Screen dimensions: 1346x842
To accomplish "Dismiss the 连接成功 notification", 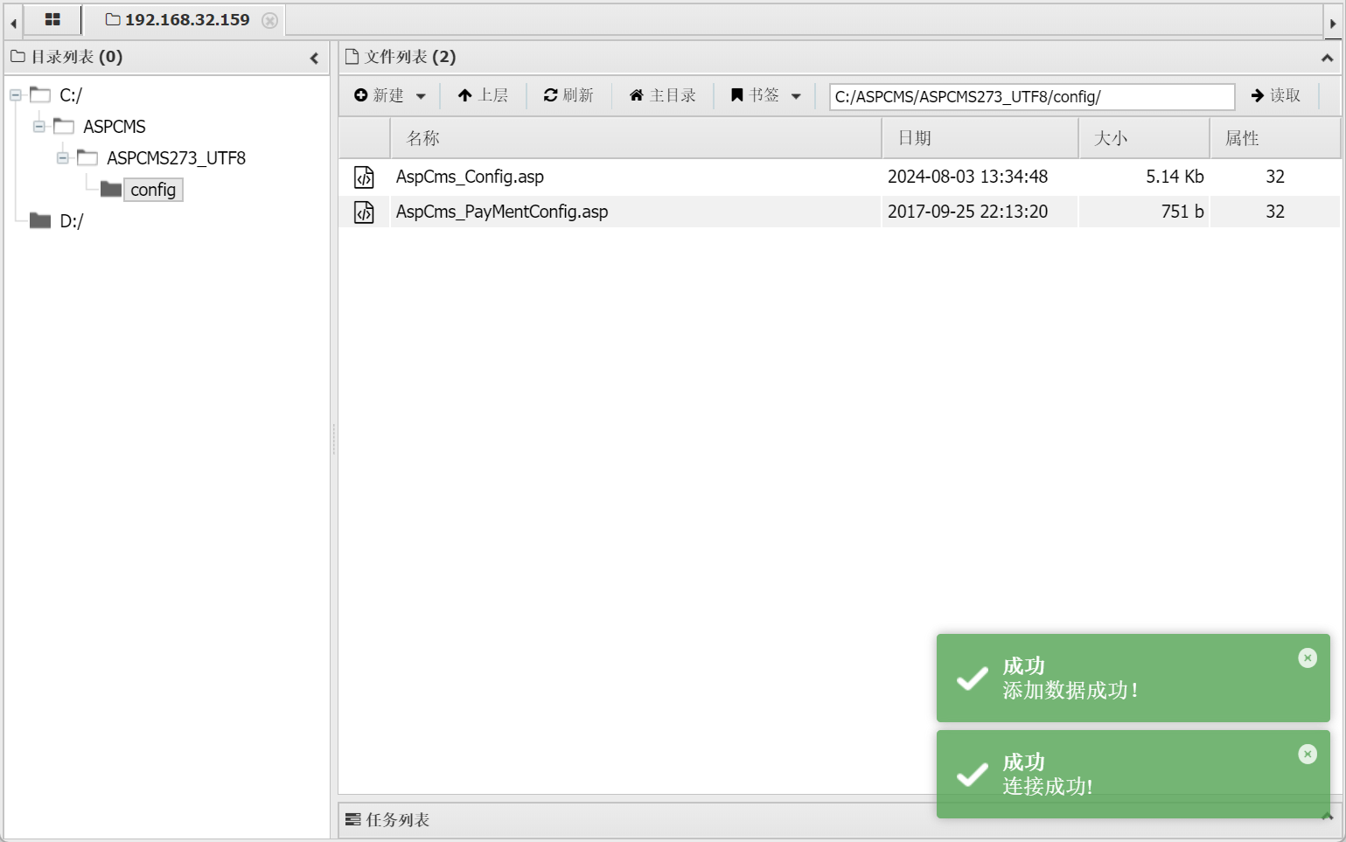I will pyautogui.click(x=1308, y=754).
